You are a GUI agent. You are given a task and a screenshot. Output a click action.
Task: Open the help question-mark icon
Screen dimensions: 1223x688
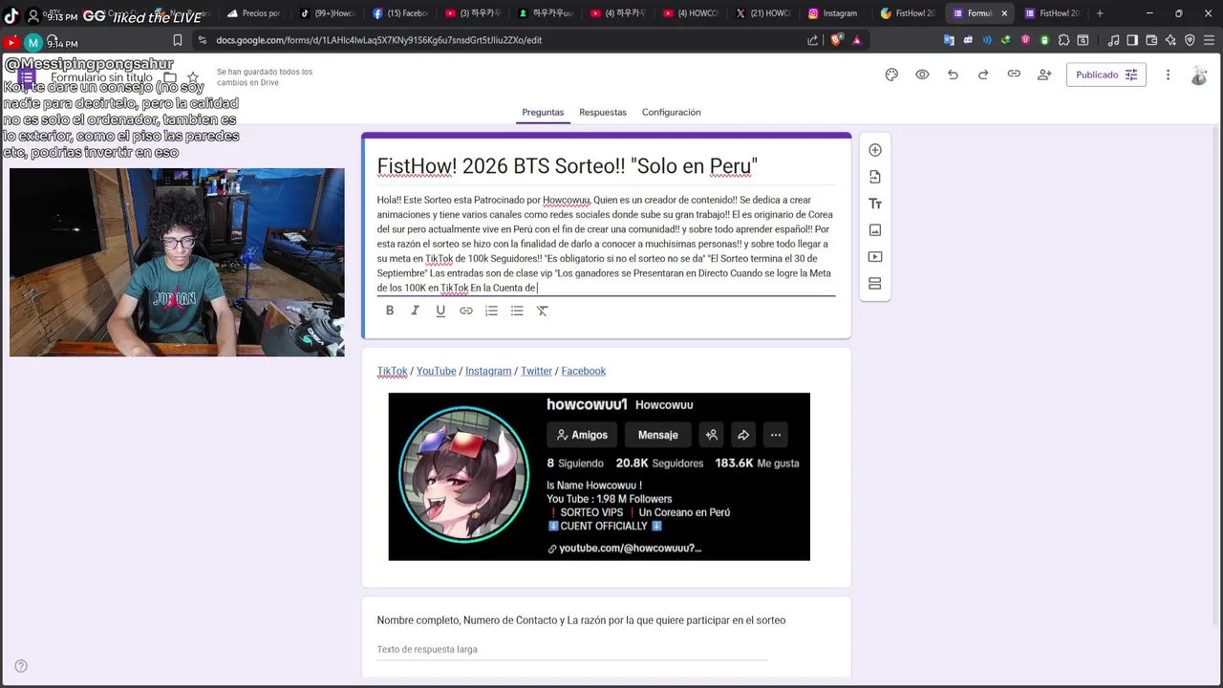coord(21,666)
